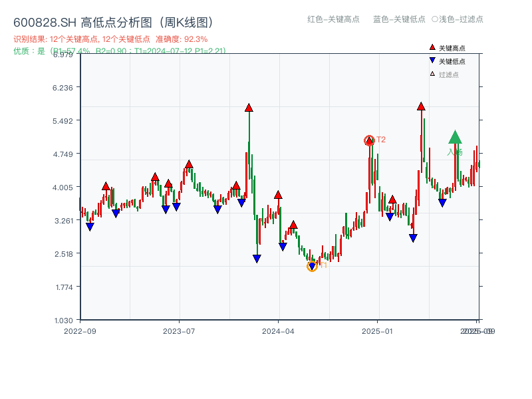Select the orange-circled T1 low marker
This screenshot has width=532, height=399.
pyautogui.click(x=312, y=266)
